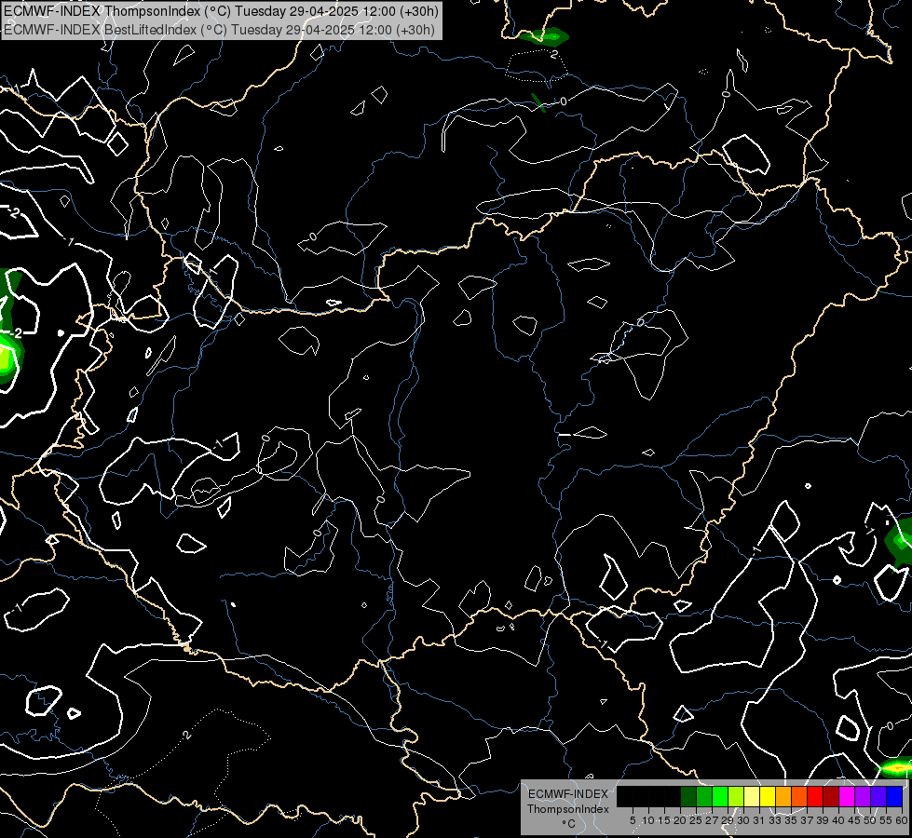Screen dimensions: 912x838
Task: Click the legend label 'ThompsonIndex'
Action: pos(568,809)
